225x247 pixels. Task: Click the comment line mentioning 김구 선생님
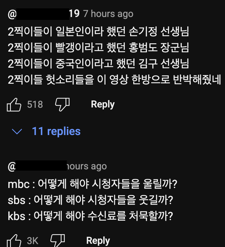pyautogui.click(x=98, y=64)
